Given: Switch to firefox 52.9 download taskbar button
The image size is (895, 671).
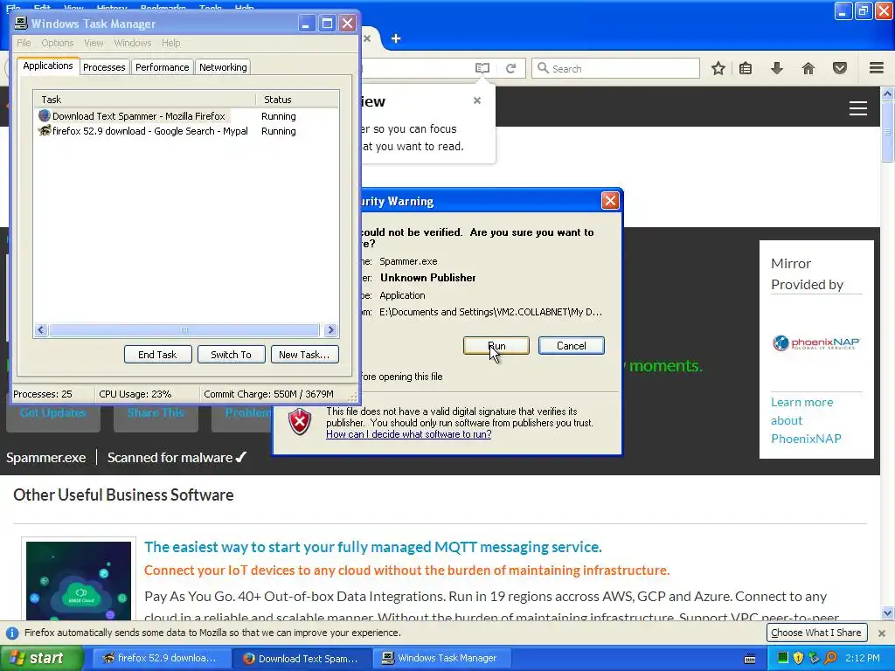Looking at the screenshot, I should point(160,658).
